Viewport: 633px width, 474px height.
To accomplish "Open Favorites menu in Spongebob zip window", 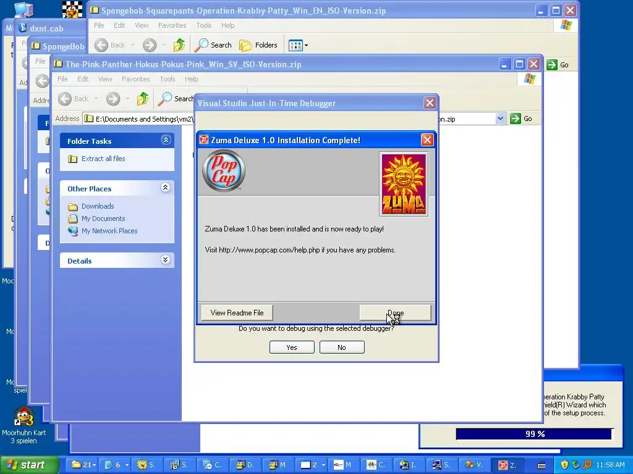I will tap(172, 25).
